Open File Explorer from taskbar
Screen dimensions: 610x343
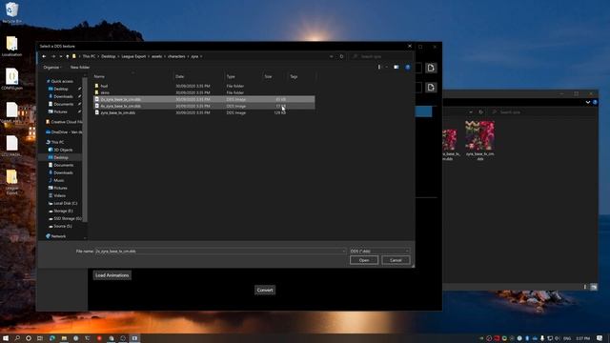pos(64,338)
